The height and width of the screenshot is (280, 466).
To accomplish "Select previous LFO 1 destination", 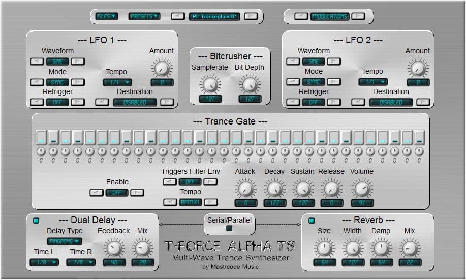I will point(102,102).
